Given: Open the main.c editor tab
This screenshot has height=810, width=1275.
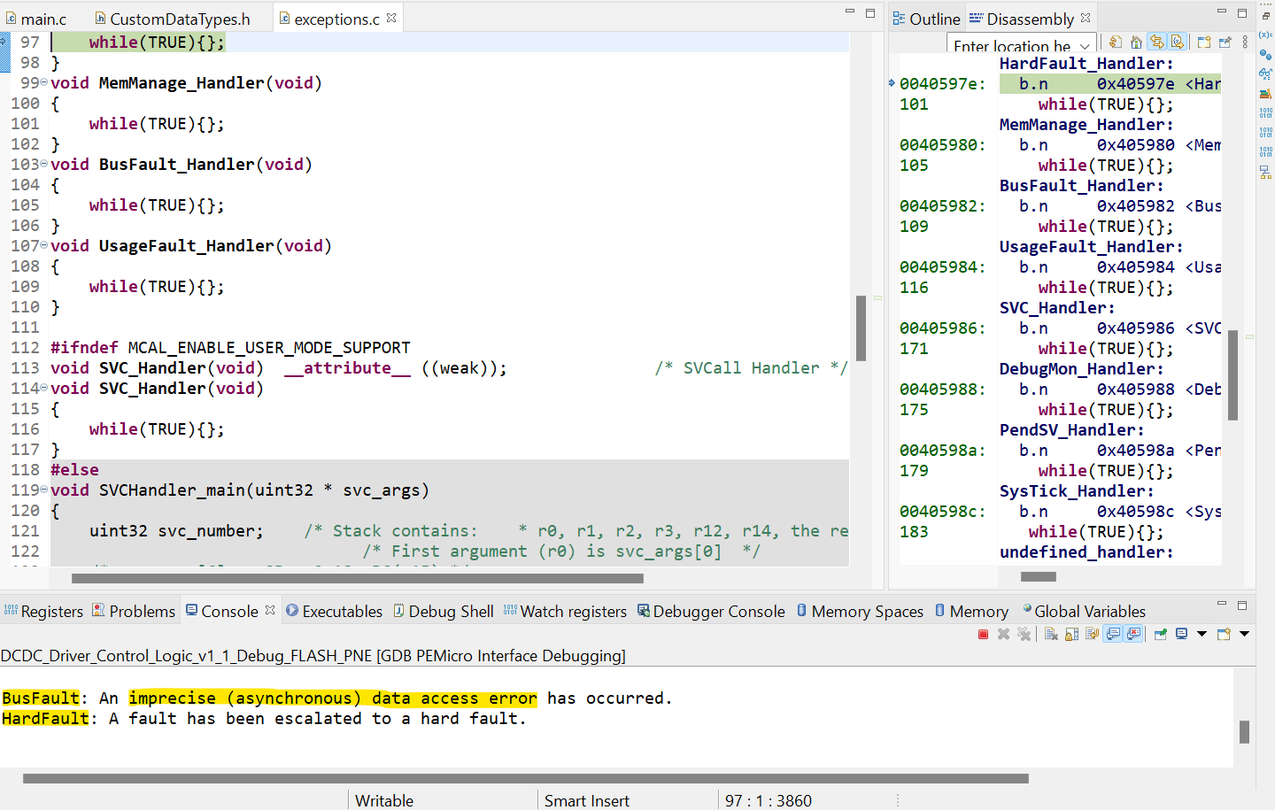Looking at the screenshot, I should (x=36, y=19).
